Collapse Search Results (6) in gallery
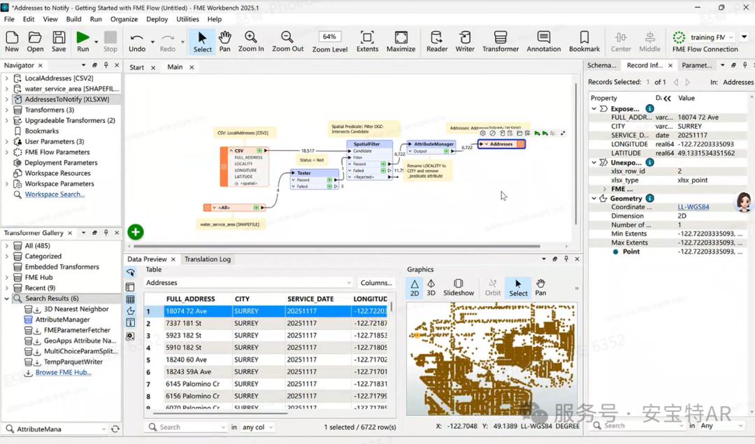 tap(7, 299)
